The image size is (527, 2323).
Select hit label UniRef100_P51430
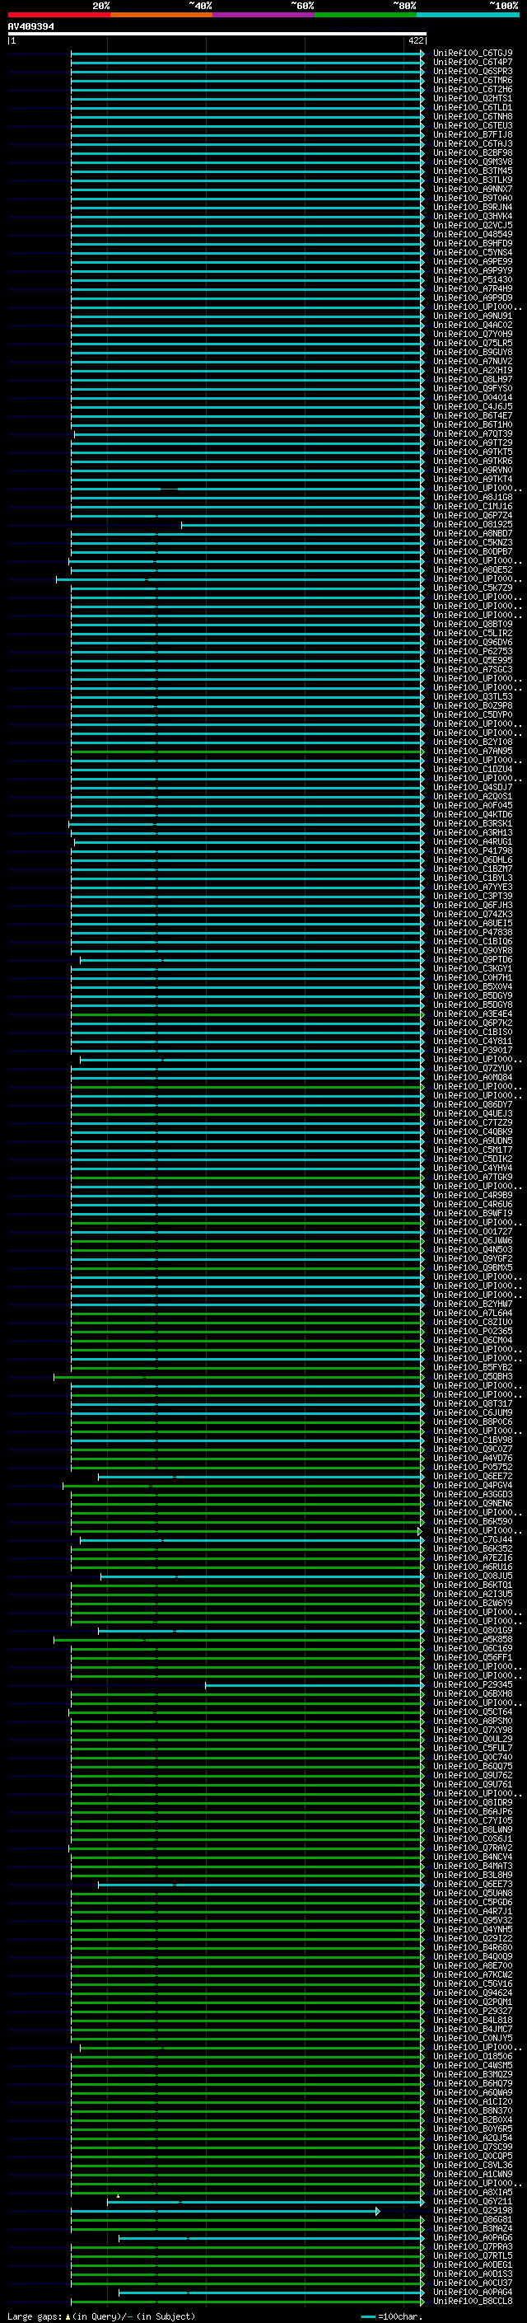coord(473,279)
